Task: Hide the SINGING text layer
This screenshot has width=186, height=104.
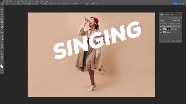Action: tap(161, 26)
